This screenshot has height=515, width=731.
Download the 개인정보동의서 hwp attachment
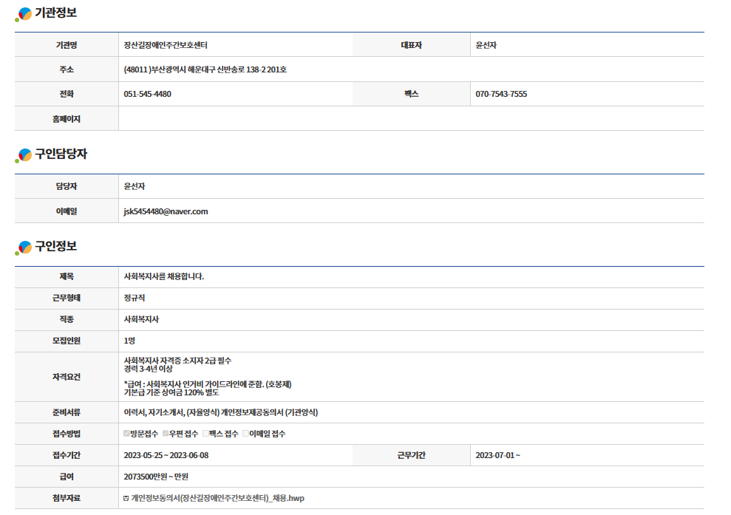217,499
